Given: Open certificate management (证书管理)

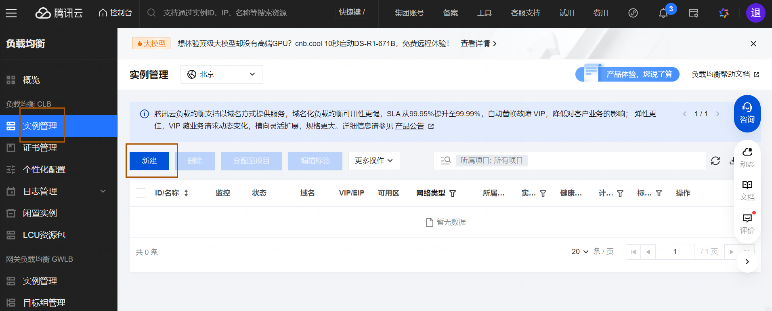Looking at the screenshot, I should click(x=59, y=148).
